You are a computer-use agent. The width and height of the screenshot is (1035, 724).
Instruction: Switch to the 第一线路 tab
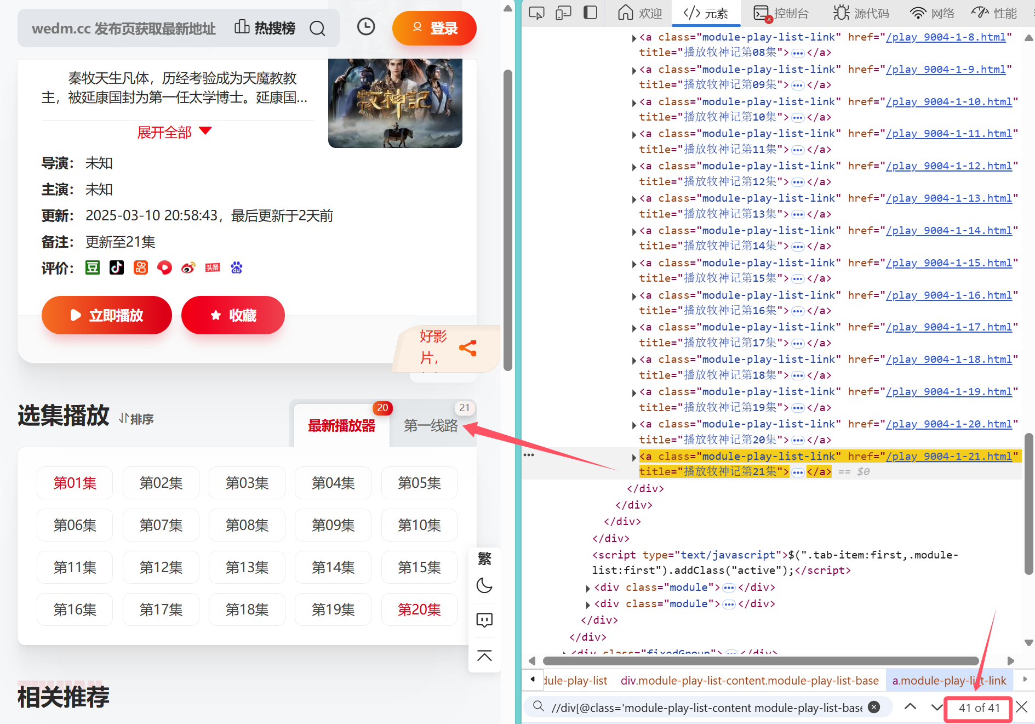coord(431,426)
